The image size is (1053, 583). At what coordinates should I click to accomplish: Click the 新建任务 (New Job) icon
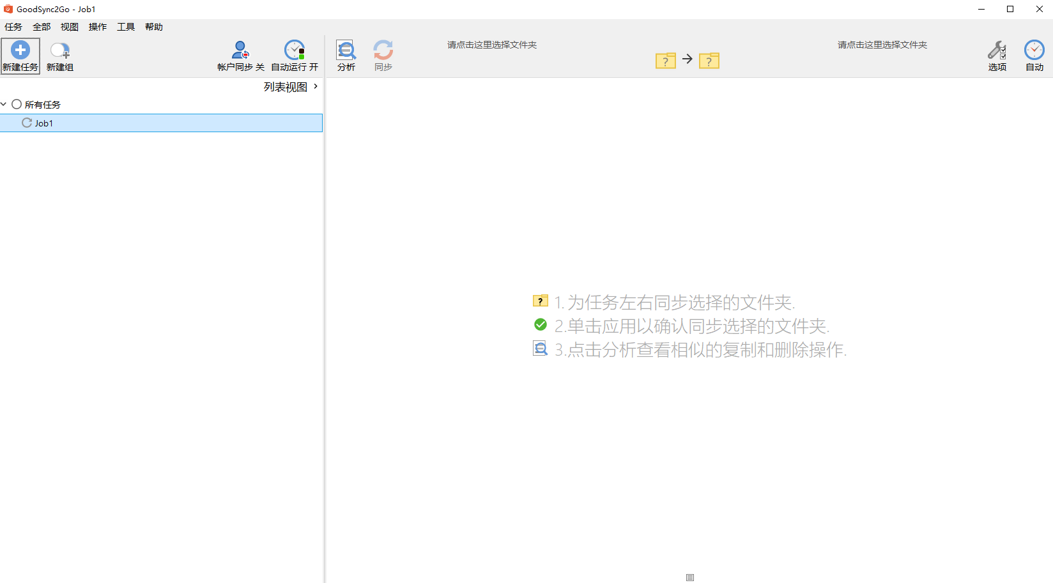tap(20, 50)
